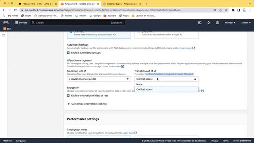Open the browser extensions puzzle icon
The image size is (254, 143).
click(233, 10)
